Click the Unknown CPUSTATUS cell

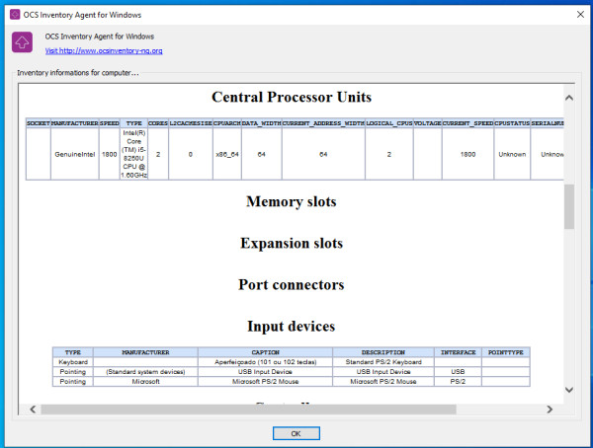[x=512, y=154]
